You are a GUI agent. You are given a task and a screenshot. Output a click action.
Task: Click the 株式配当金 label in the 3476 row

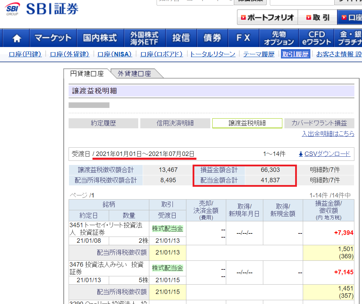pos(167,268)
